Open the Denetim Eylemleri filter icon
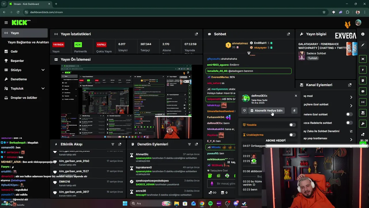Image resolution: width=369 pixels, height=208 pixels. tap(189, 144)
